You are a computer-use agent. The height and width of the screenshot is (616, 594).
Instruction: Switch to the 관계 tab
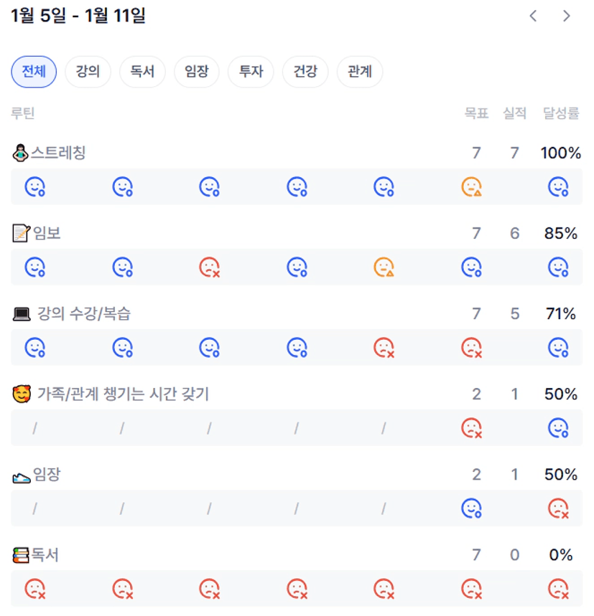coord(359,72)
